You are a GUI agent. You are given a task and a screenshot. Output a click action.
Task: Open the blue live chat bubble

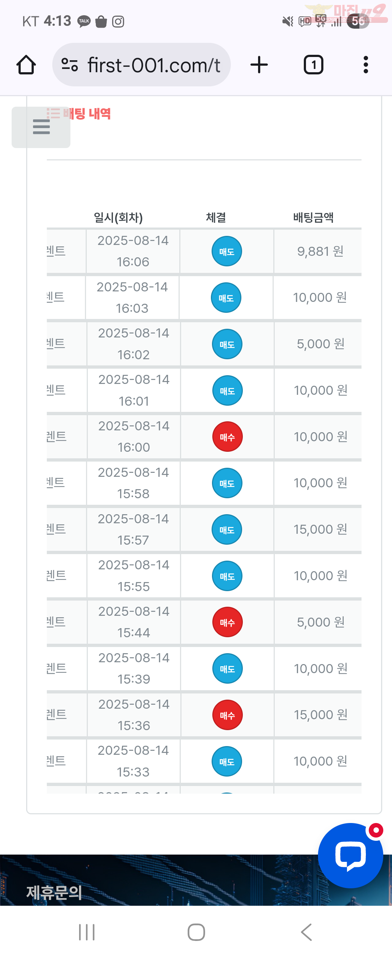[350, 855]
